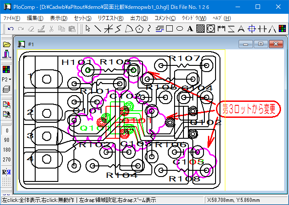Open the 出力(O) menu
This screenshot has height=205, width=289.
pyautogui.click(x=139, y=18)
